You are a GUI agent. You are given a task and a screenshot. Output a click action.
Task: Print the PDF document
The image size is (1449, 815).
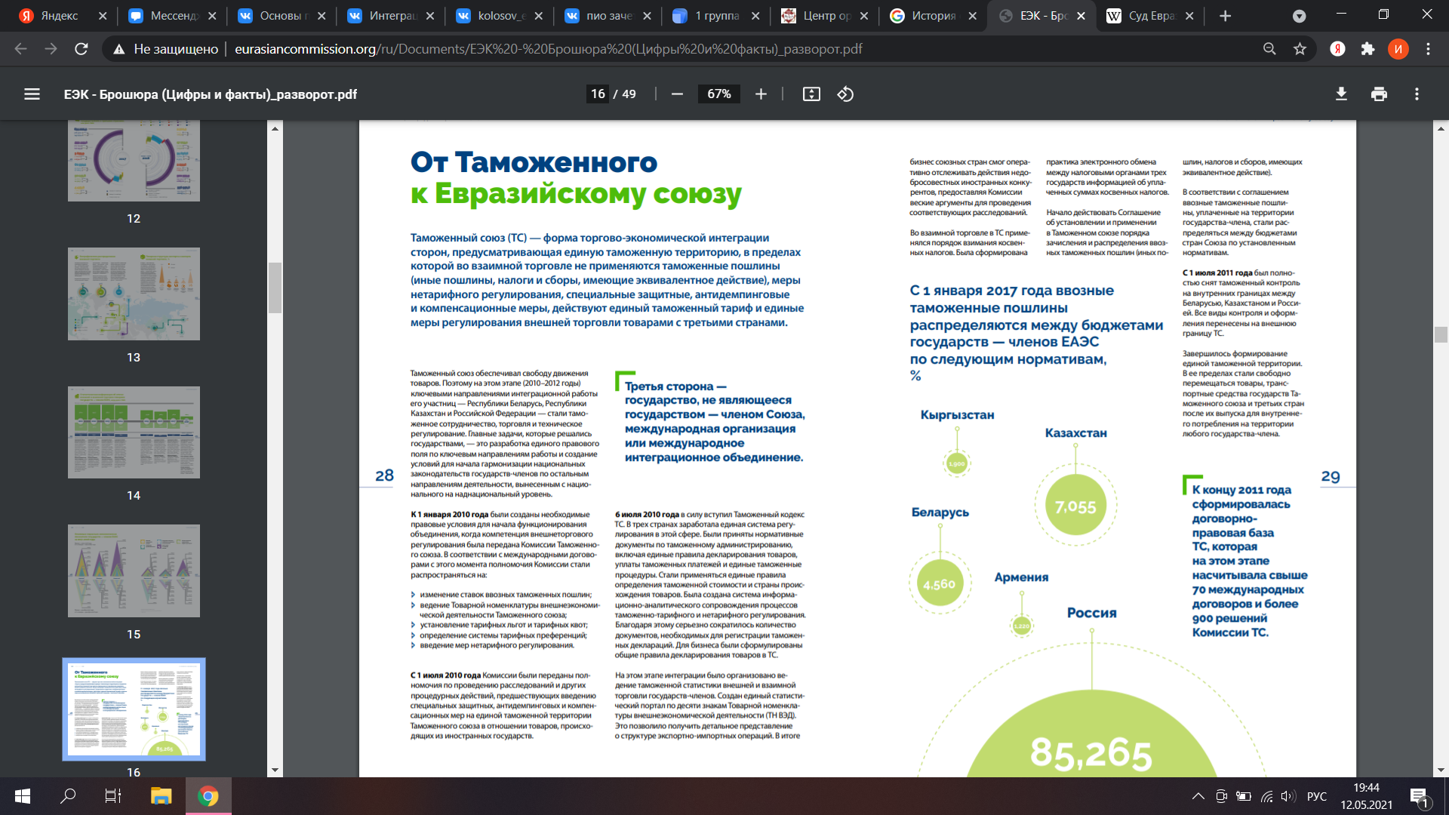pos(1379,94)
